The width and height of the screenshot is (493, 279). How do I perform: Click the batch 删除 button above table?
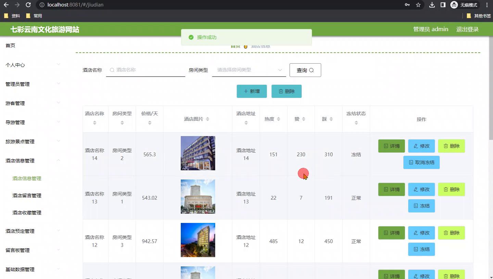click(287, 91)
